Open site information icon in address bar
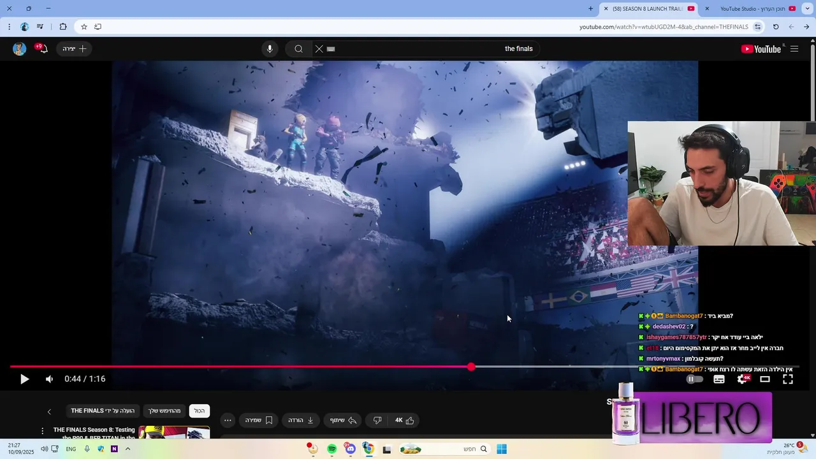This screenshot has height=459, width=816. click(x=757, y=27)
